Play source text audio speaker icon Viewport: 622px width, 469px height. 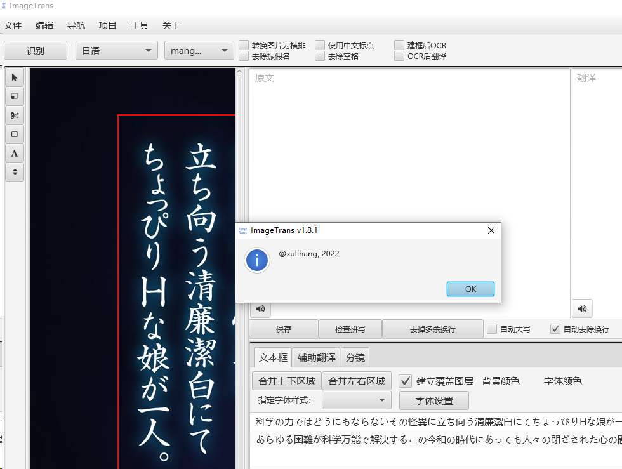point(261,308)
